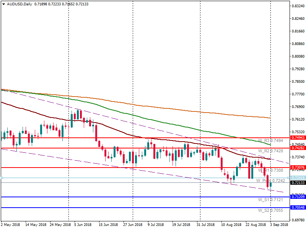This screenshot has width=306, height=229.
Task: Click the 0.83240 value on price axis
Action: 298,6
